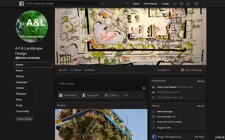Open Find Friends in top navigation

pyautogui.click(x=150, y=4)
